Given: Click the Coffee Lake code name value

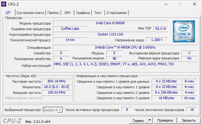Looking at the screenshot, I should pyautogui.click(x=70, y=29).
